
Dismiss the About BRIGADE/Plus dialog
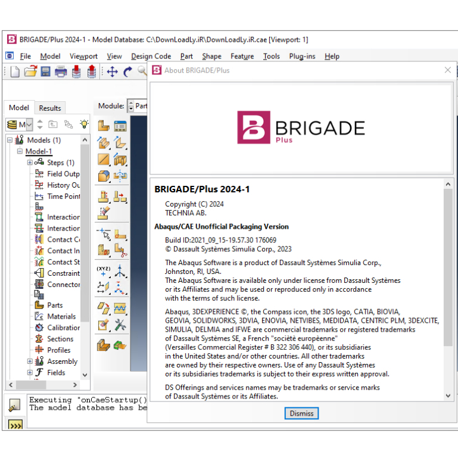click(x=301, y=413)
